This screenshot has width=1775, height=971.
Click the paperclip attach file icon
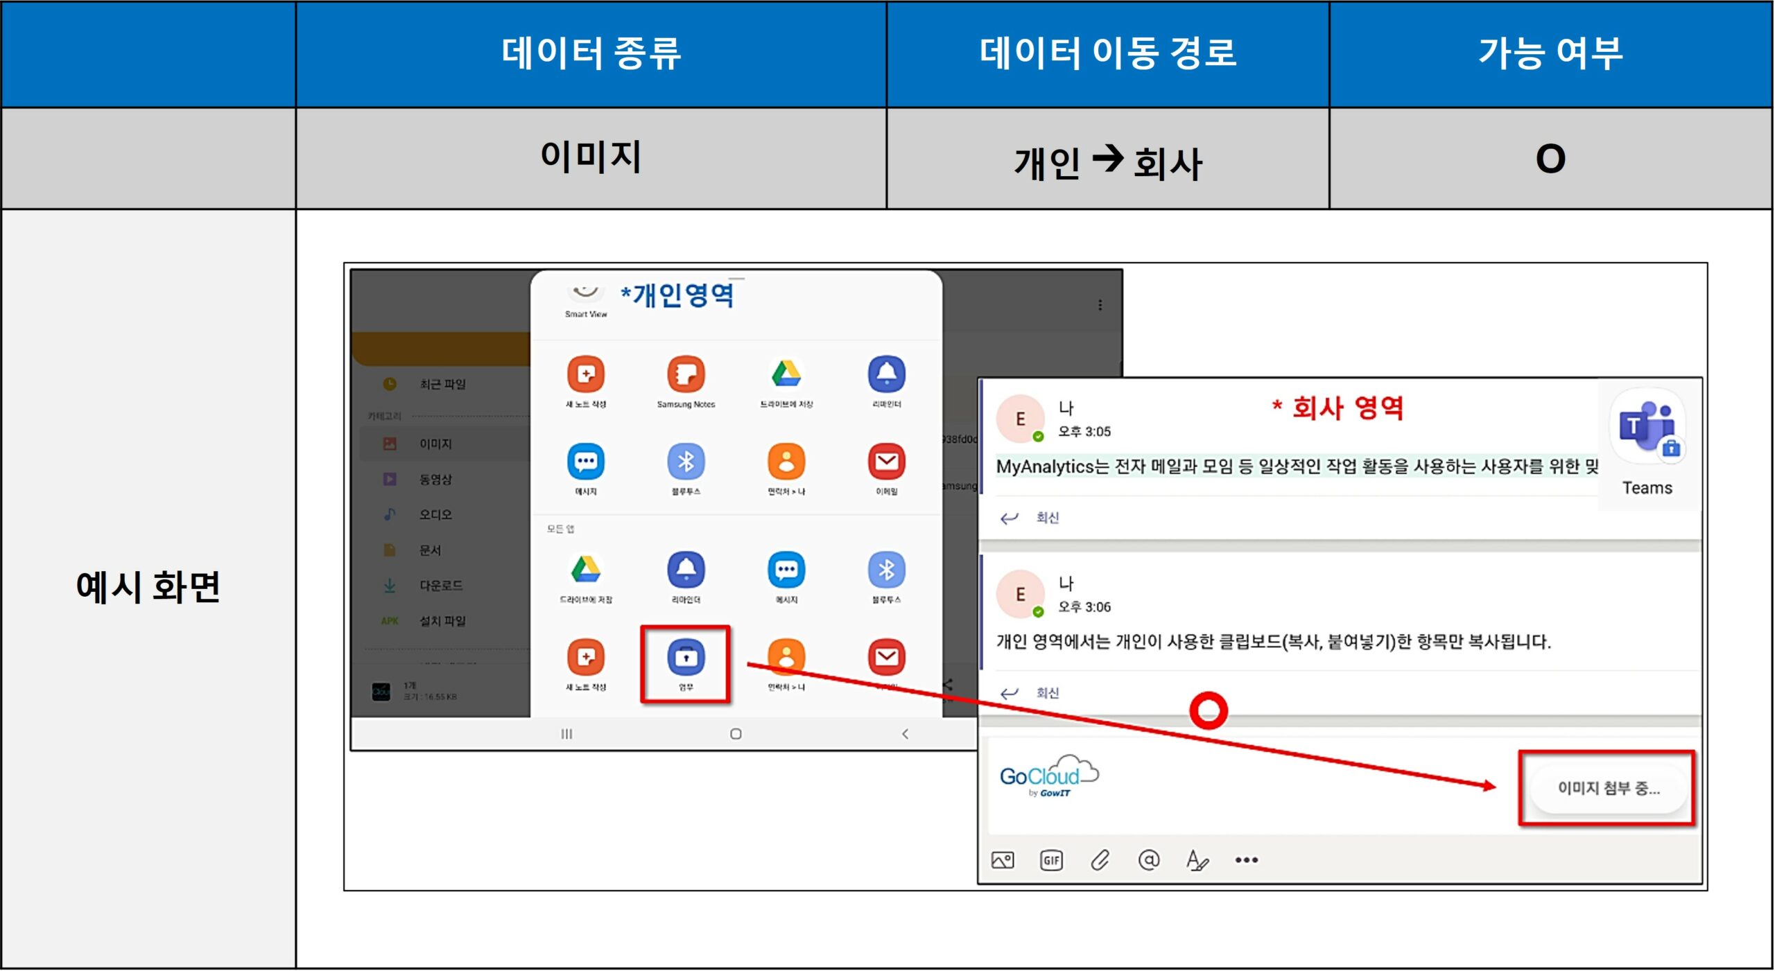click(1100, 860)
